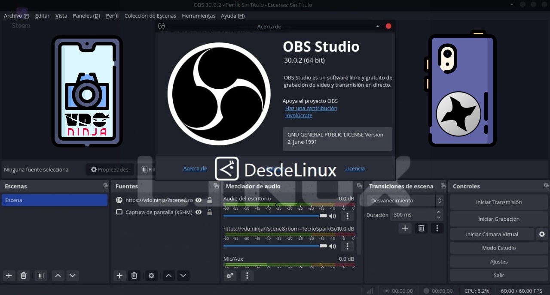Open the Herramientas menu
550x295 pixels.
coord(199,15)
